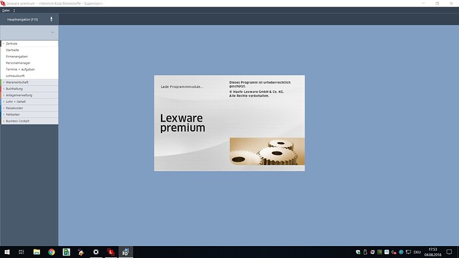This screenshot has height=258, width=459.
Task: Restore down the Lexware premium window
Action: [x=437, y=3]
